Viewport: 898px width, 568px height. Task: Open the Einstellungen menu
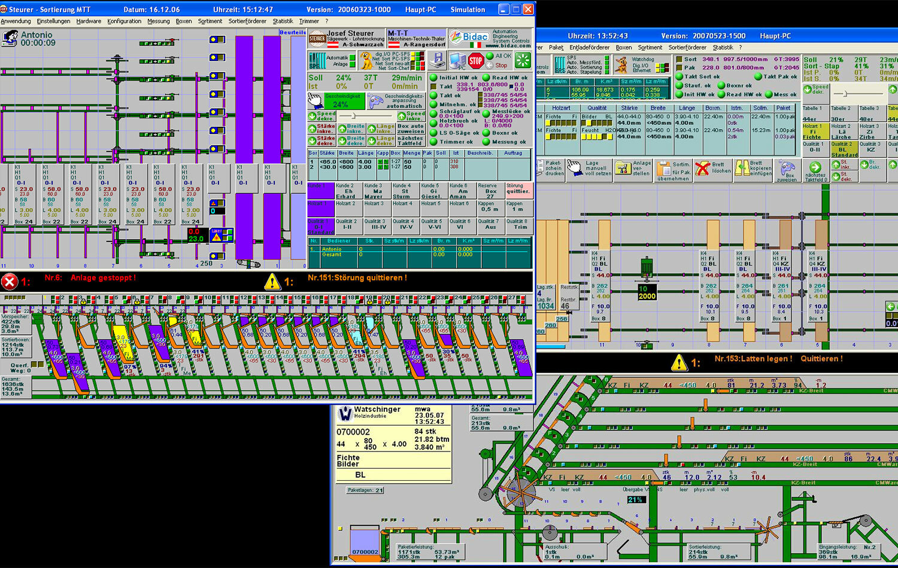coord(53,21)
